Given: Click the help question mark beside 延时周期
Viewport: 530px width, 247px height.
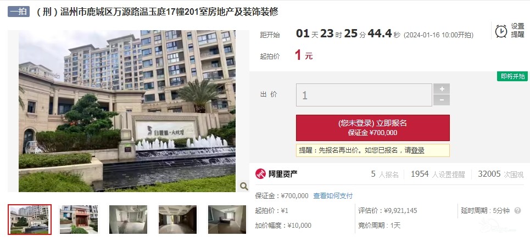Looking at the screenshot, I should (517, 211).
